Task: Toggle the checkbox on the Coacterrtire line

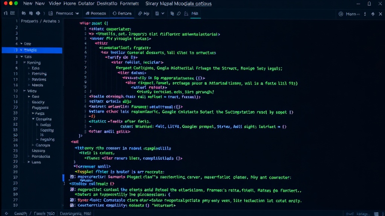Action: (72, 205)
